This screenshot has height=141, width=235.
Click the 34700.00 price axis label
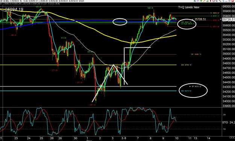[x=229, y=68]
